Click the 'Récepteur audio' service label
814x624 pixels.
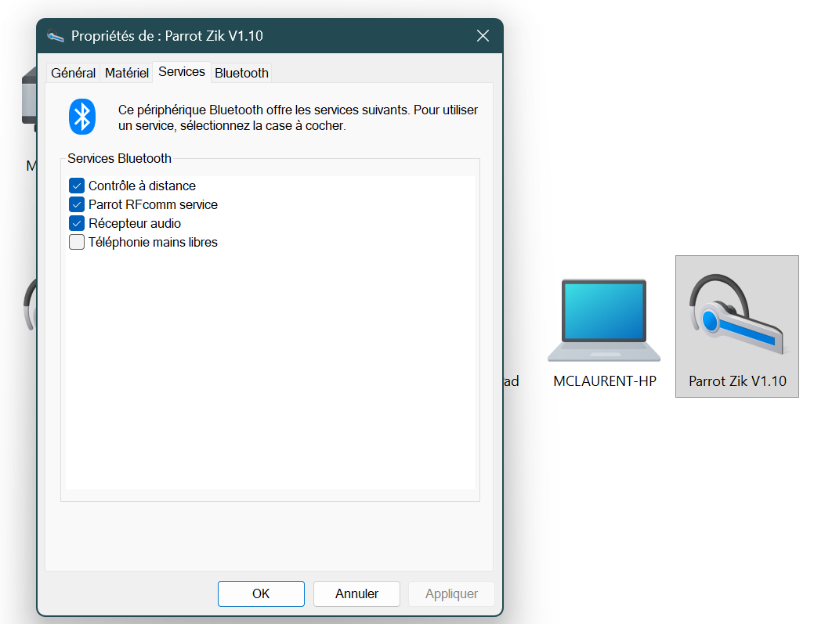[135, 224]
